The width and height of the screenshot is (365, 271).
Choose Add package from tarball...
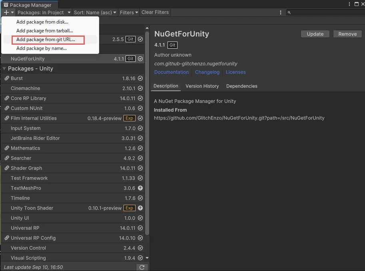(x=50, y=31)
